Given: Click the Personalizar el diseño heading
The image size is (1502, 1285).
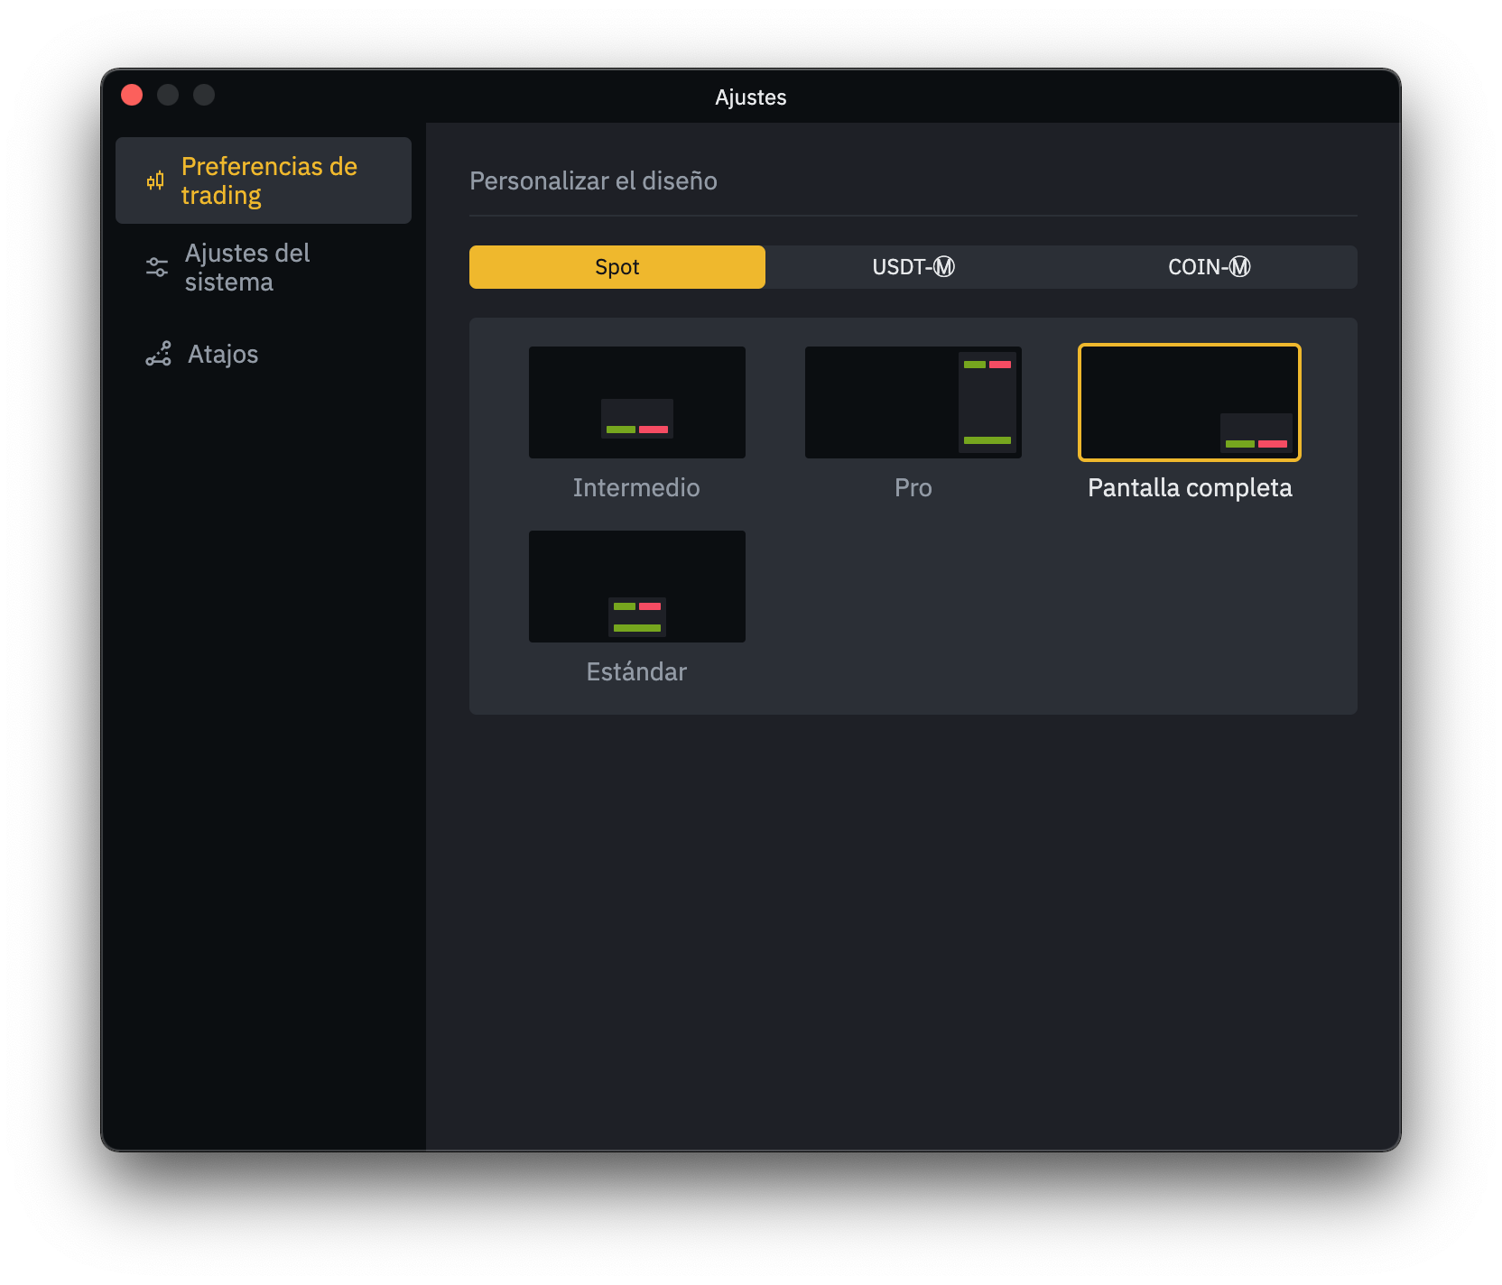Looking at the screenshot, I should tap(593, 180).
